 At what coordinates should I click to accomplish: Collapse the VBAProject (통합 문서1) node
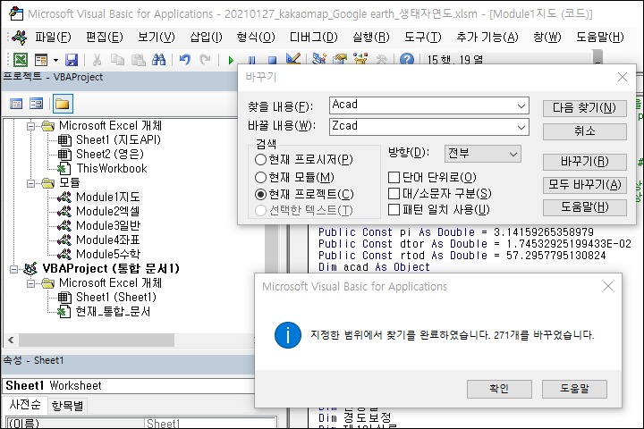point(14,269)
